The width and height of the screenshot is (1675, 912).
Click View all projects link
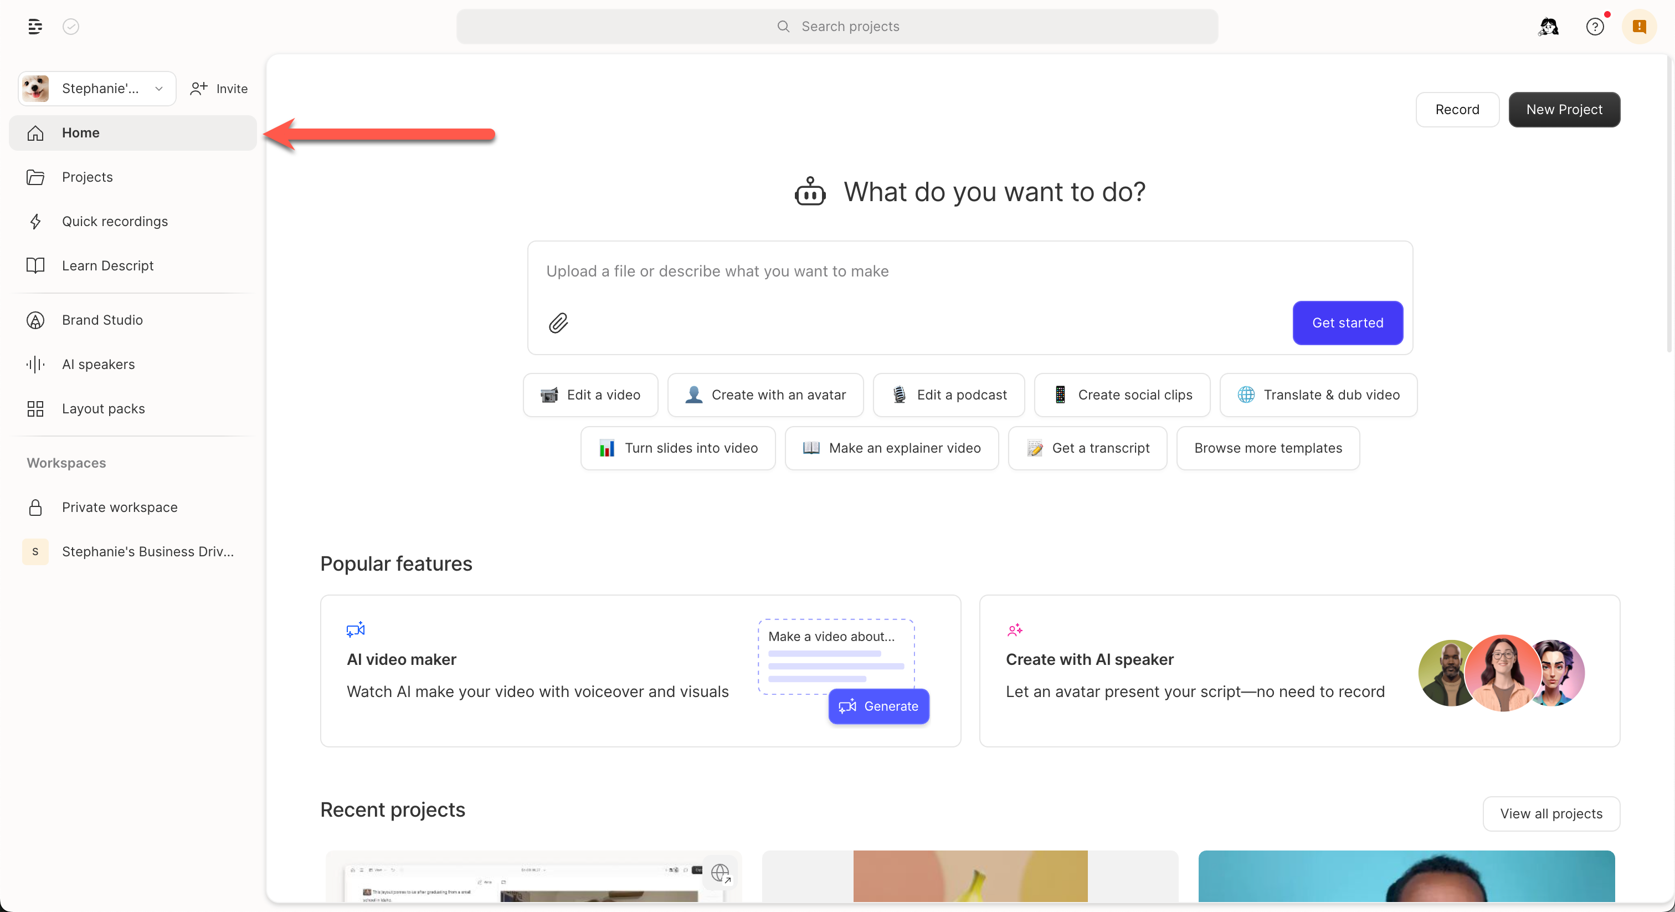click(x=1551, y=813)
